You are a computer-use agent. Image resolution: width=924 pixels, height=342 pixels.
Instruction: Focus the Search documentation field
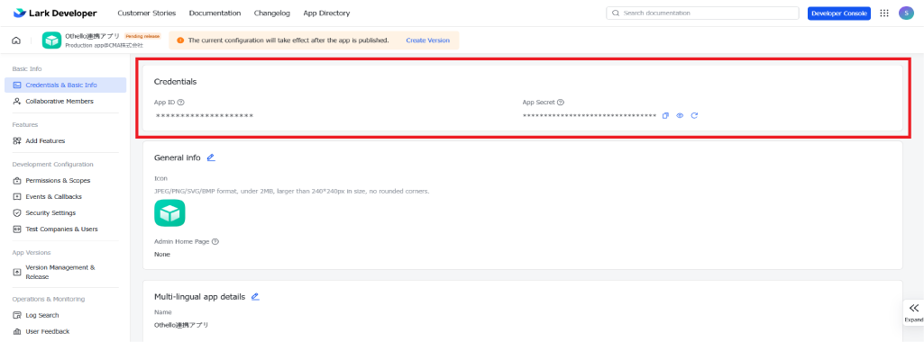(702, 13)
